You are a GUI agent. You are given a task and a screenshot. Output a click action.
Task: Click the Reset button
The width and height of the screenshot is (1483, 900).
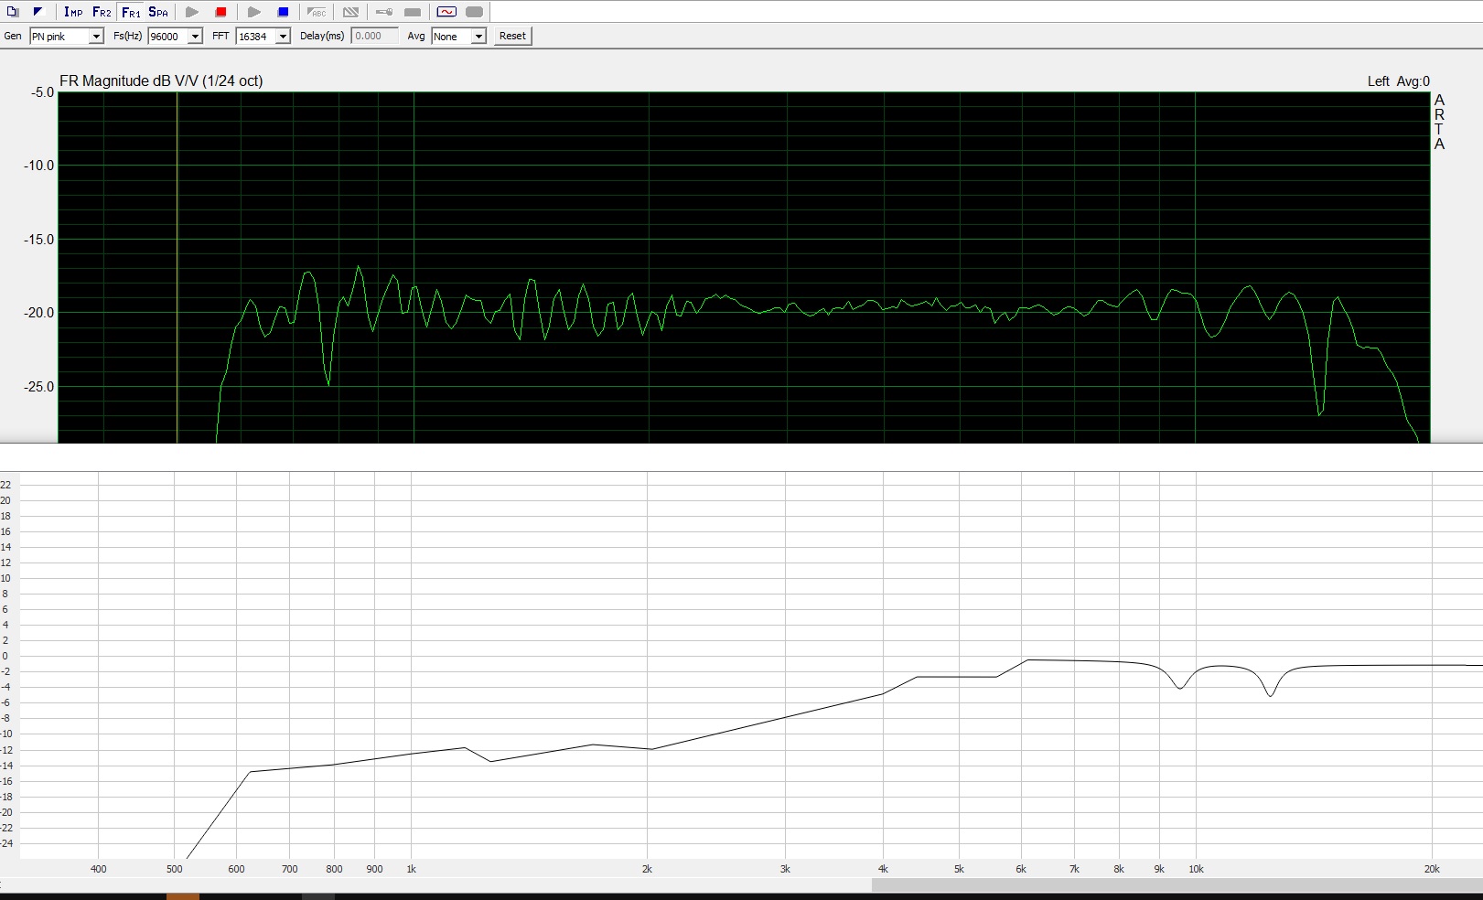click(512, 36)
